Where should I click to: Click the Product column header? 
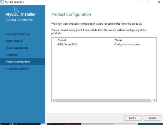click(85, 40)
